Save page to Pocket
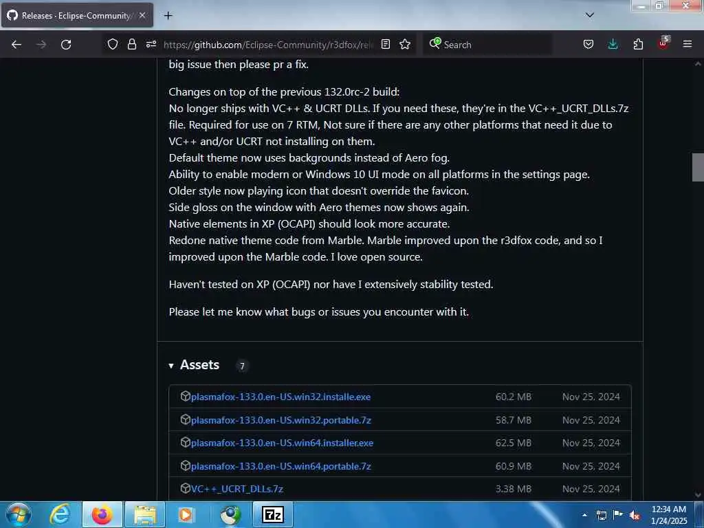This screenshot has width=704, height=528. click(588, 44)
